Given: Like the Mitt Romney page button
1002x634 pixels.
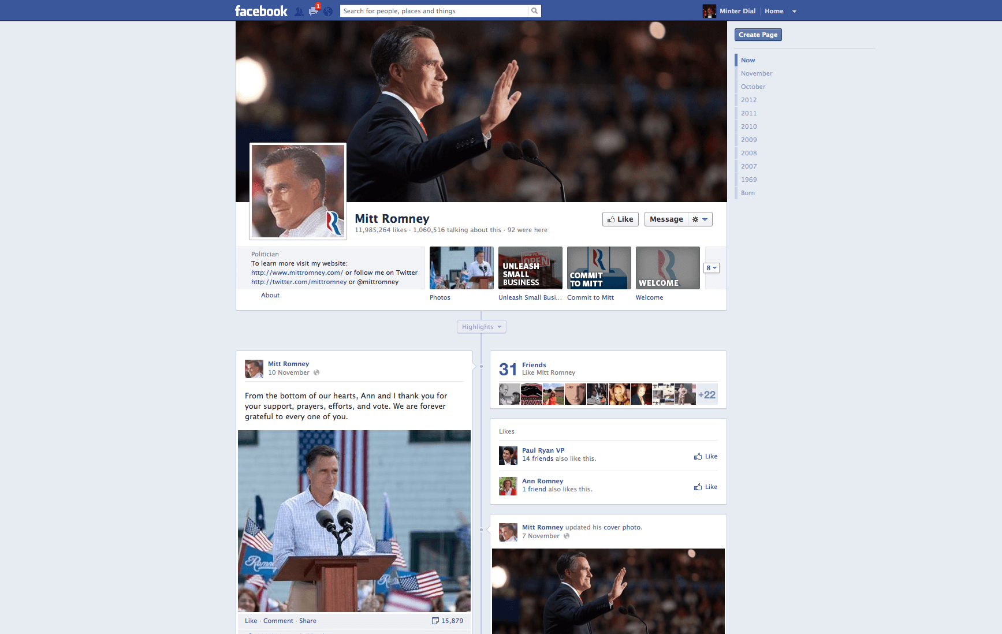Looking at the screenshot, I should (x=620, y=219).
